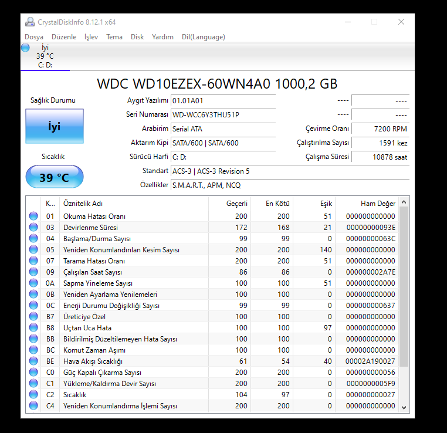This screenshot has width=447, height=433.
Task: Click status orb for Hava Akışı Sıcaklığı
Action: (x=33, y=361)
